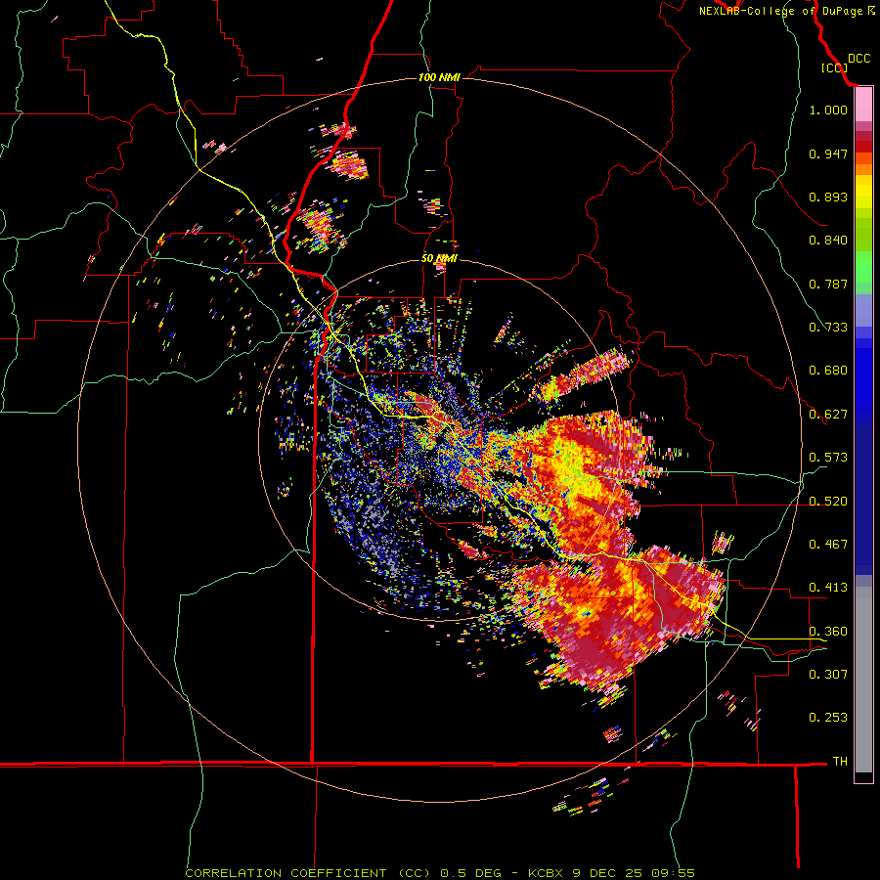The image size is (880, 880).
Task: Select the 0.360 legend value
Action: 828,632
